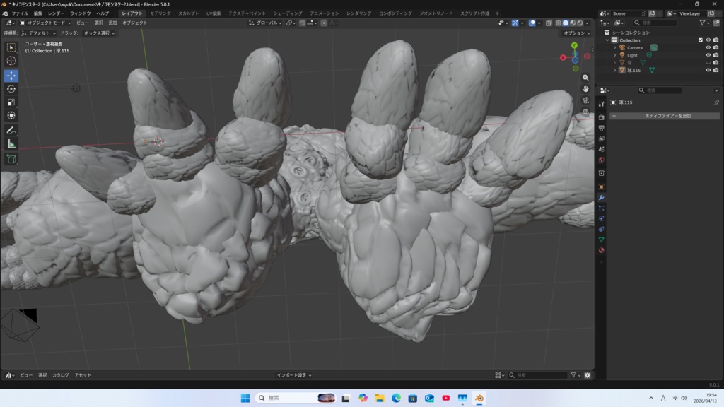Toggle perspective/orthographic grid icon in the viewport
724x407 pixels.
tap(586, 112)
